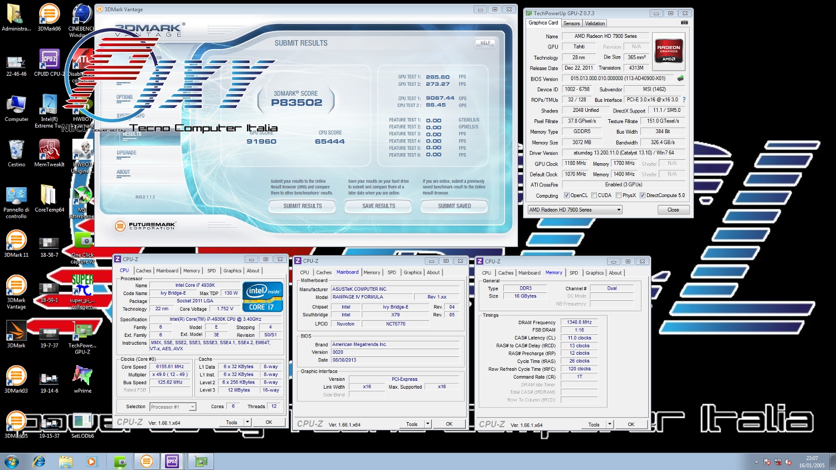Viewport: 836px width, 470px height.
Task: Open the Cestino recycle bin
Action: (16, 153)
